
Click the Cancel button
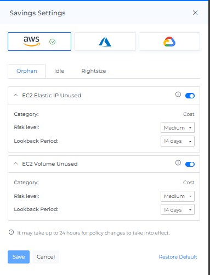pyautogui.click(x=46, y=257)
